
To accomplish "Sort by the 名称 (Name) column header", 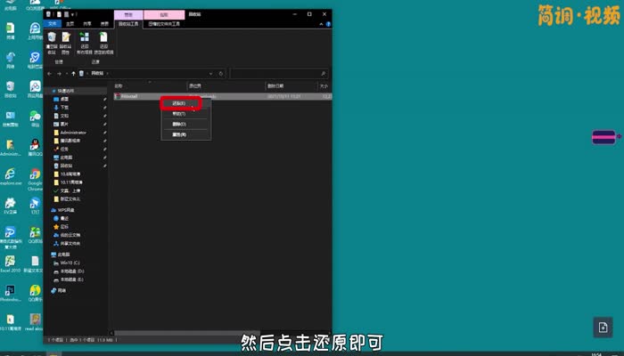I will tap(119, 85).
